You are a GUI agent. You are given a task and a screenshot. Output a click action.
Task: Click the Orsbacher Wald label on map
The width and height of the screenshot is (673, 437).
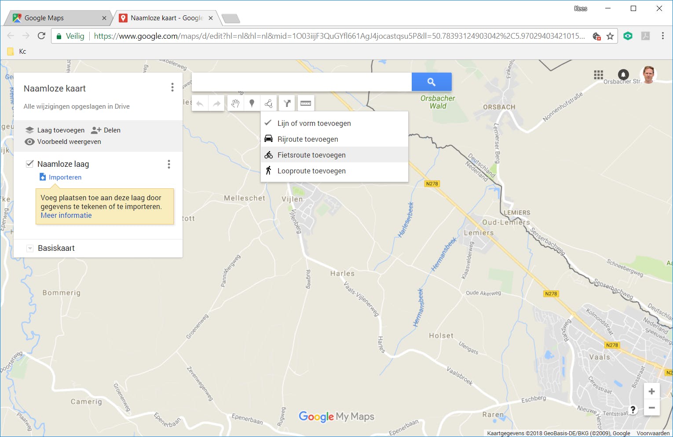[x=438, y=102]
